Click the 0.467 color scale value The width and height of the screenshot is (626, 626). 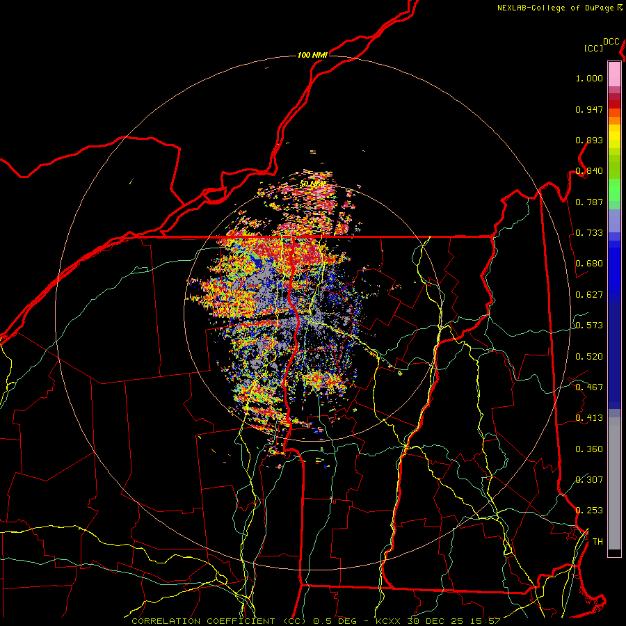[x=589, y=387]
